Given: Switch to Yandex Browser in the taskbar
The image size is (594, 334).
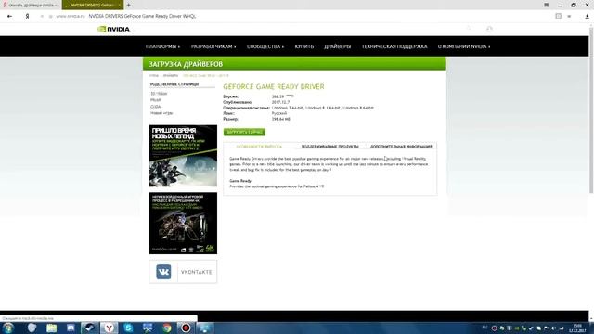Looking at the screenshot, I should 110,328.
